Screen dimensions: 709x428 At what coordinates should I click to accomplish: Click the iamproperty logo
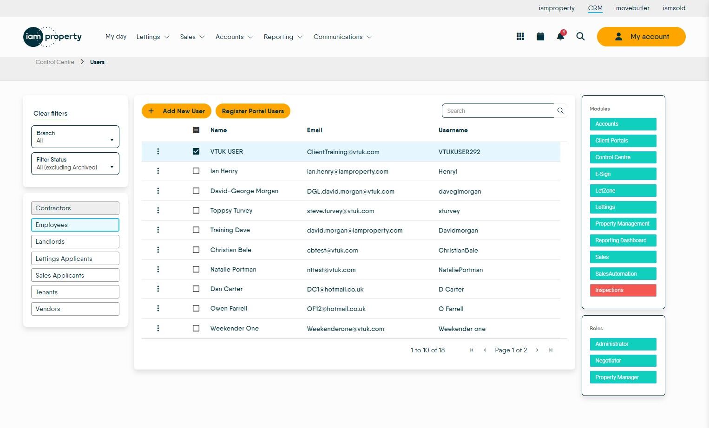click(53, 37)
